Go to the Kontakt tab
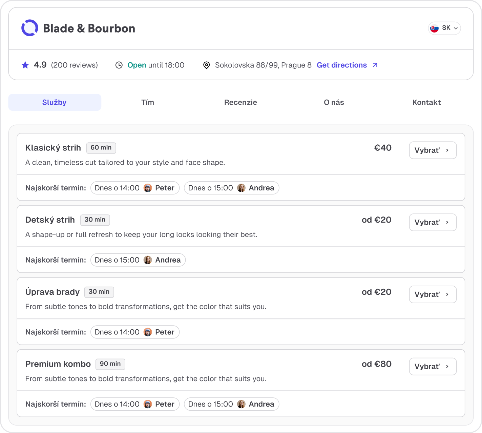 pyautogui.click(x=426, y=102)
